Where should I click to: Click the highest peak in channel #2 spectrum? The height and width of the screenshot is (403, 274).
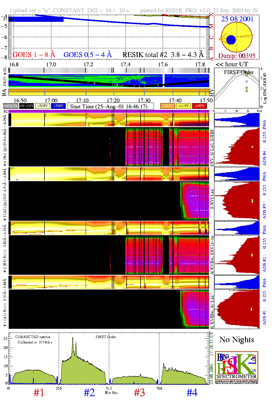[73, 338]
